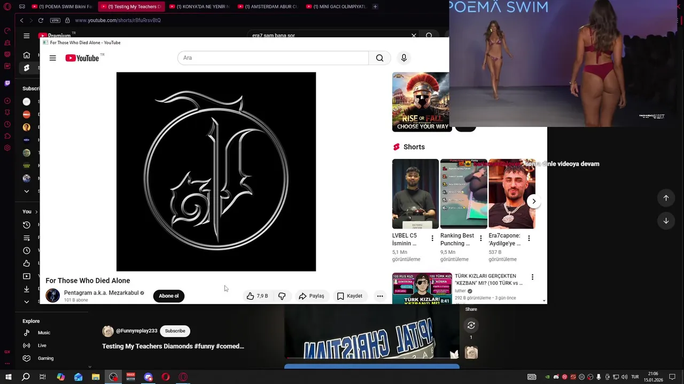The width and height of the screenshot is (684, 384).
Task: Type in the Ara search field
Action: click(x=273, y=58)
